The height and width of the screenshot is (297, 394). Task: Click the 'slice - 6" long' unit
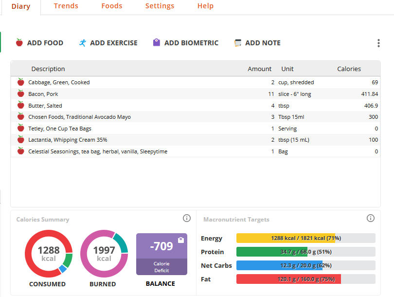[294, 94]
